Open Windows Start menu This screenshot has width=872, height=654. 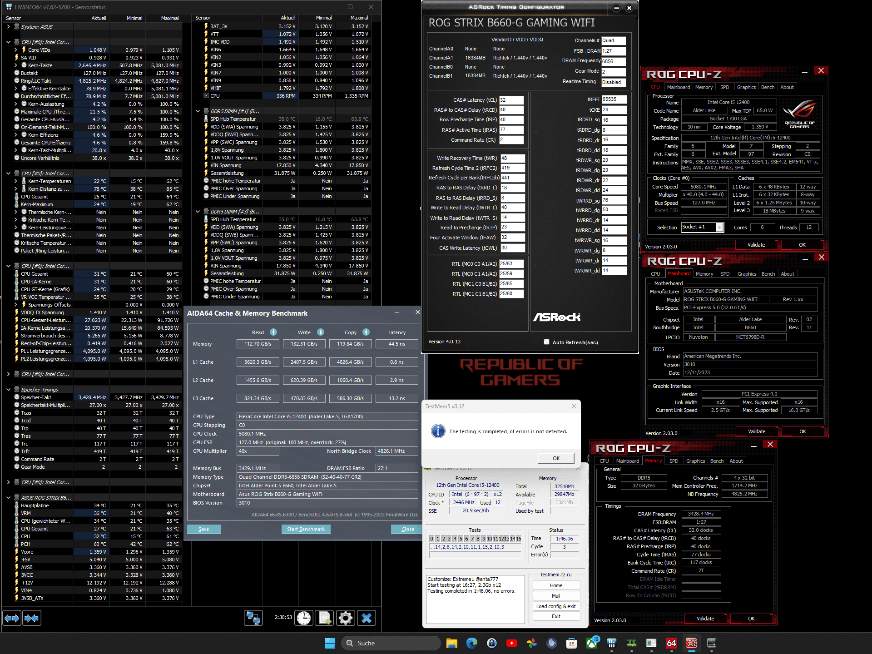(330, 643)
